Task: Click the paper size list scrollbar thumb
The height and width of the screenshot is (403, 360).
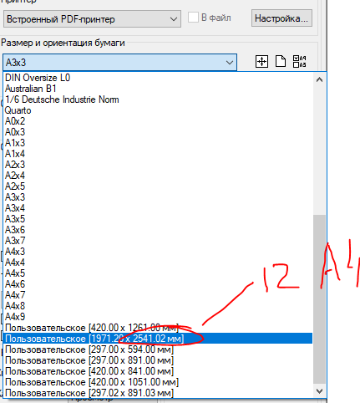Action: click(319, 299)
